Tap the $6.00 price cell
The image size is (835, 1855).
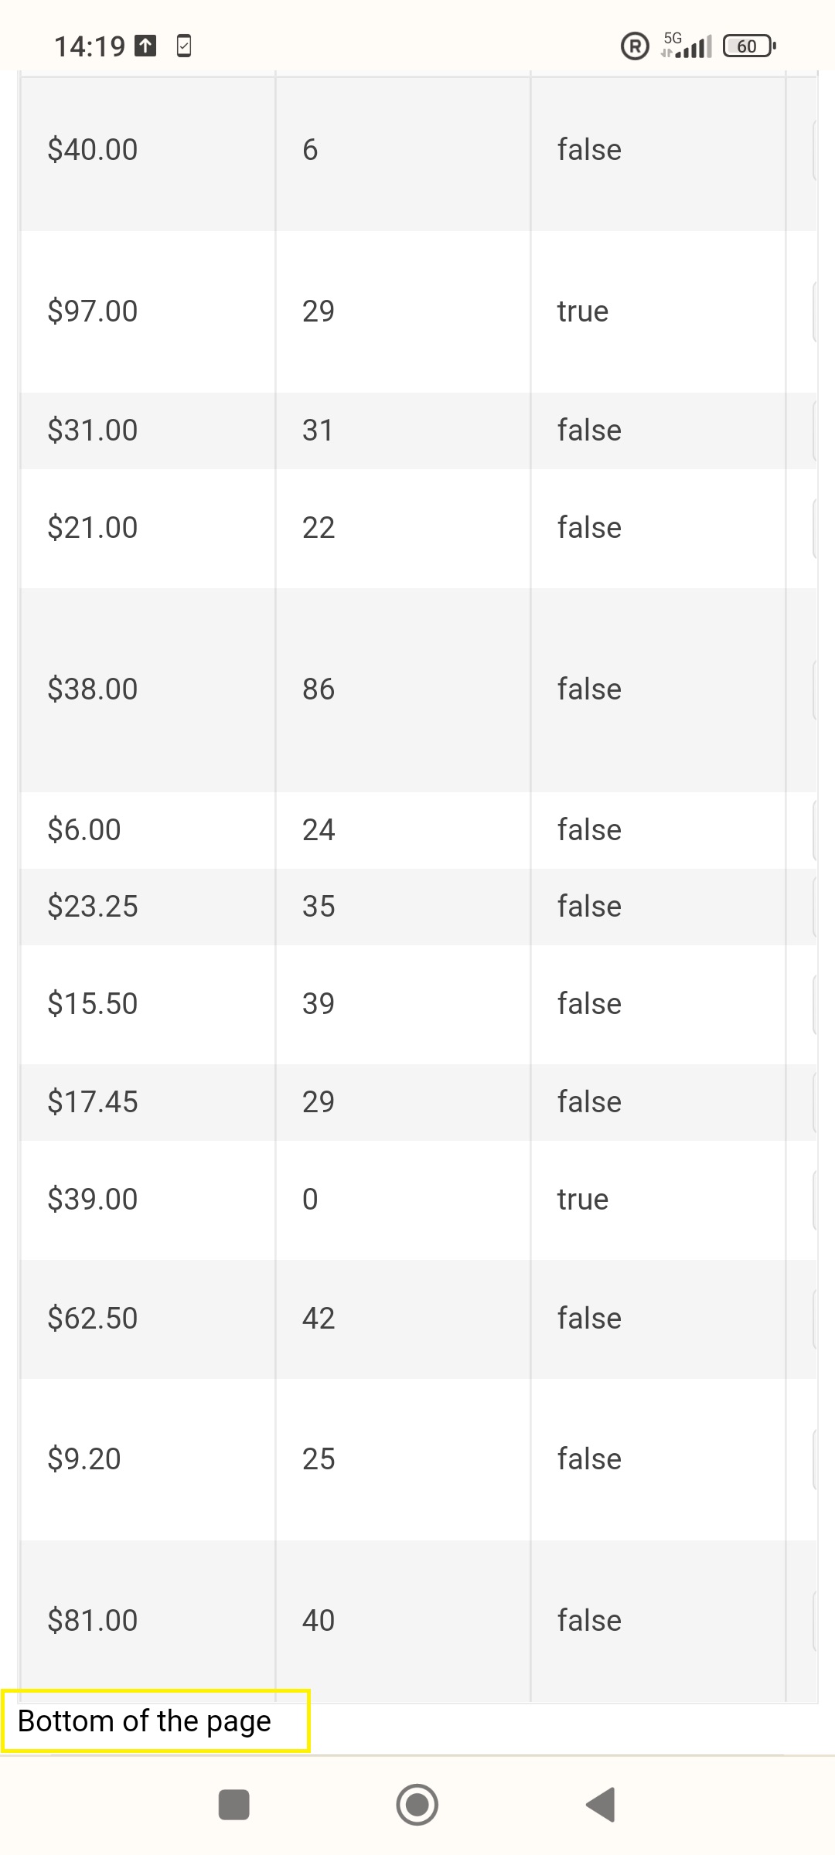(x=84, y=829)
